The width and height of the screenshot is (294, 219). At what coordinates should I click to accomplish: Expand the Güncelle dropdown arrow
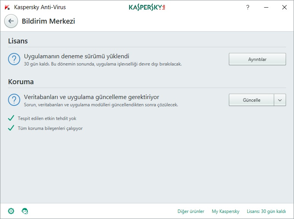click(280, 100)
